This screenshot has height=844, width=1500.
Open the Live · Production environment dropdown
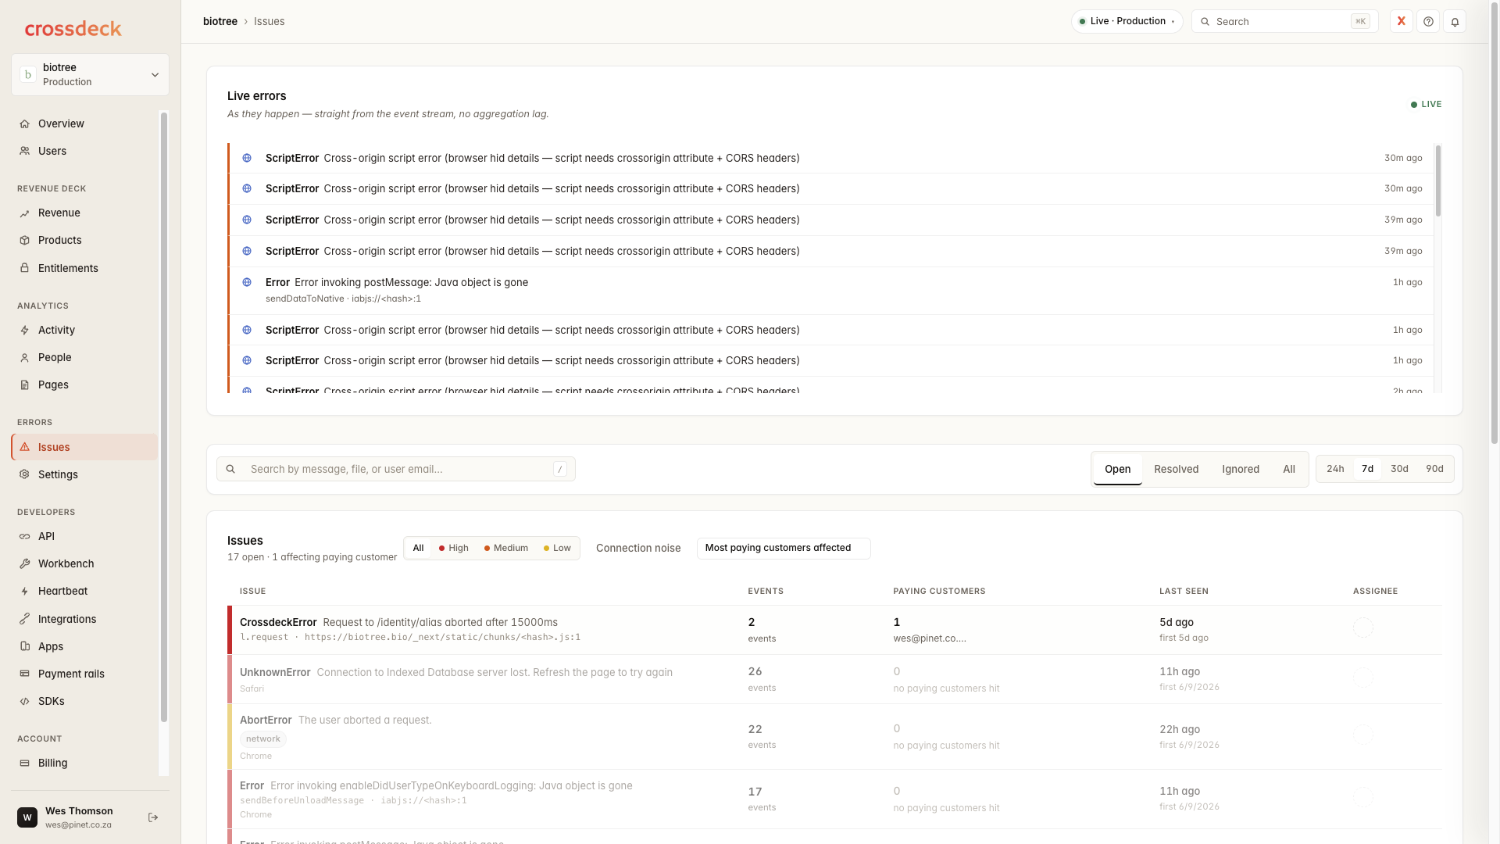point(1127,22)
